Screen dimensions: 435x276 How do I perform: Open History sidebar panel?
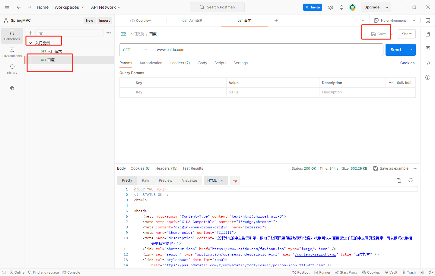tap(12, 69)
